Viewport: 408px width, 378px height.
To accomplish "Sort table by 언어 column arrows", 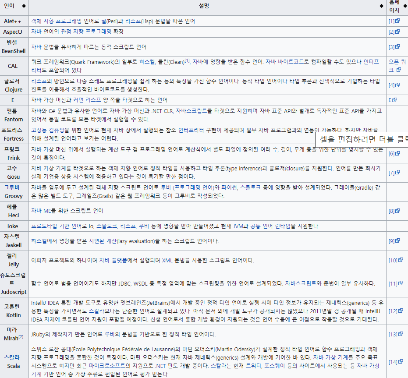I will [24, 6].
